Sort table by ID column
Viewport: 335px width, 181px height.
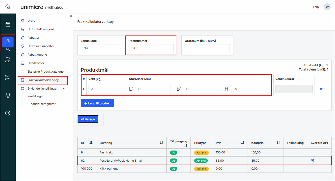(x=91, y=143)
